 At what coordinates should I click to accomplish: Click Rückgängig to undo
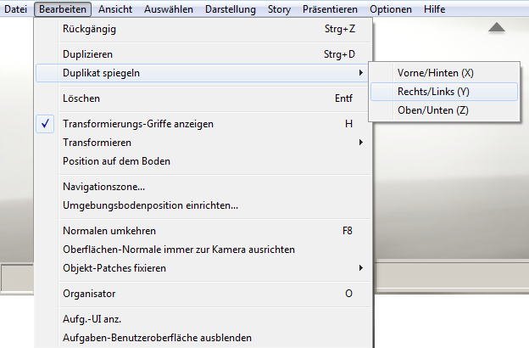[x=203, y=29]
